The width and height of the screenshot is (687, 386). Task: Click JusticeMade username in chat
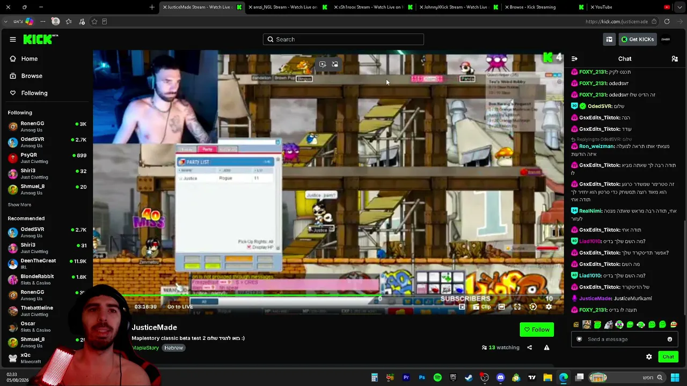click(x=595, y=299)
